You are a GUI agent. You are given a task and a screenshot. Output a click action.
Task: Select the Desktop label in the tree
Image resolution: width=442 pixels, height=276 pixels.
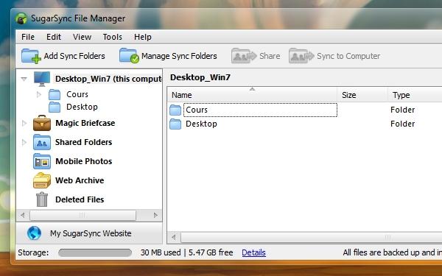pyautogui.click(x=82, y=107)
